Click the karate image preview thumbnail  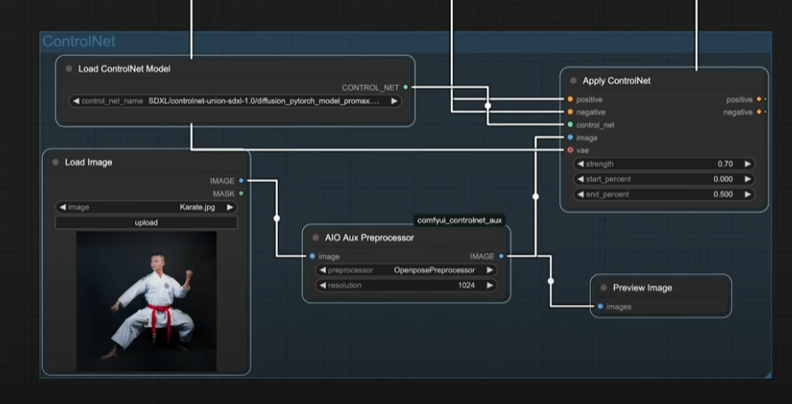coord(146,301)
